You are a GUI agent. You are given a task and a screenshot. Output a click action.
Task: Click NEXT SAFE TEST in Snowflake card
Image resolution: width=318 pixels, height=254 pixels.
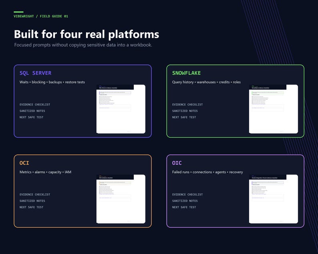[184, 117]
